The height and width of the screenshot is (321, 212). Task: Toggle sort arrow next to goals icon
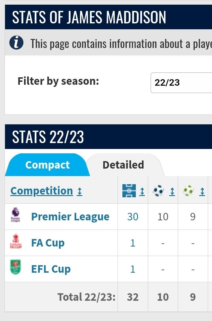click(172, 191)
